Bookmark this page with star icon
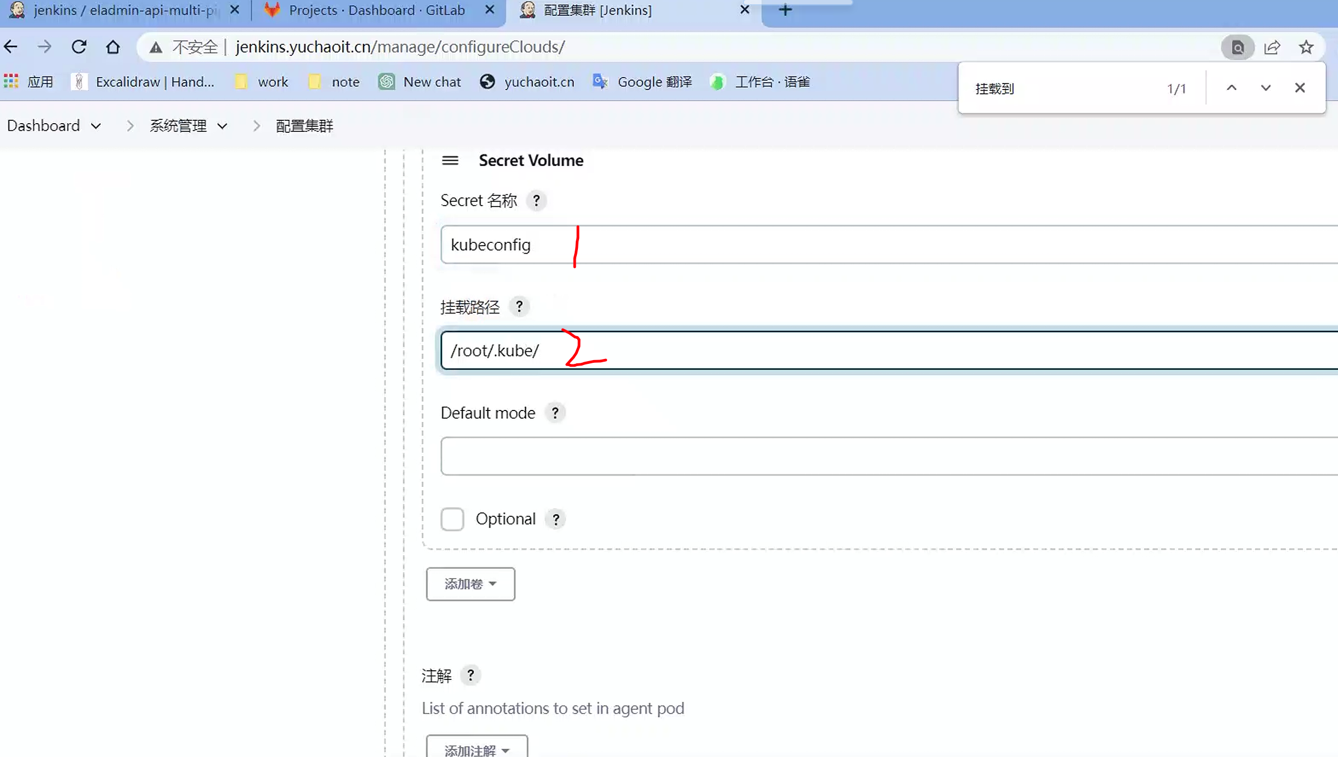 (1306, 47)
